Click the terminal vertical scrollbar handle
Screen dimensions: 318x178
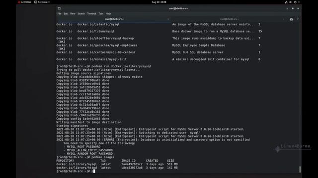(300, 169)
